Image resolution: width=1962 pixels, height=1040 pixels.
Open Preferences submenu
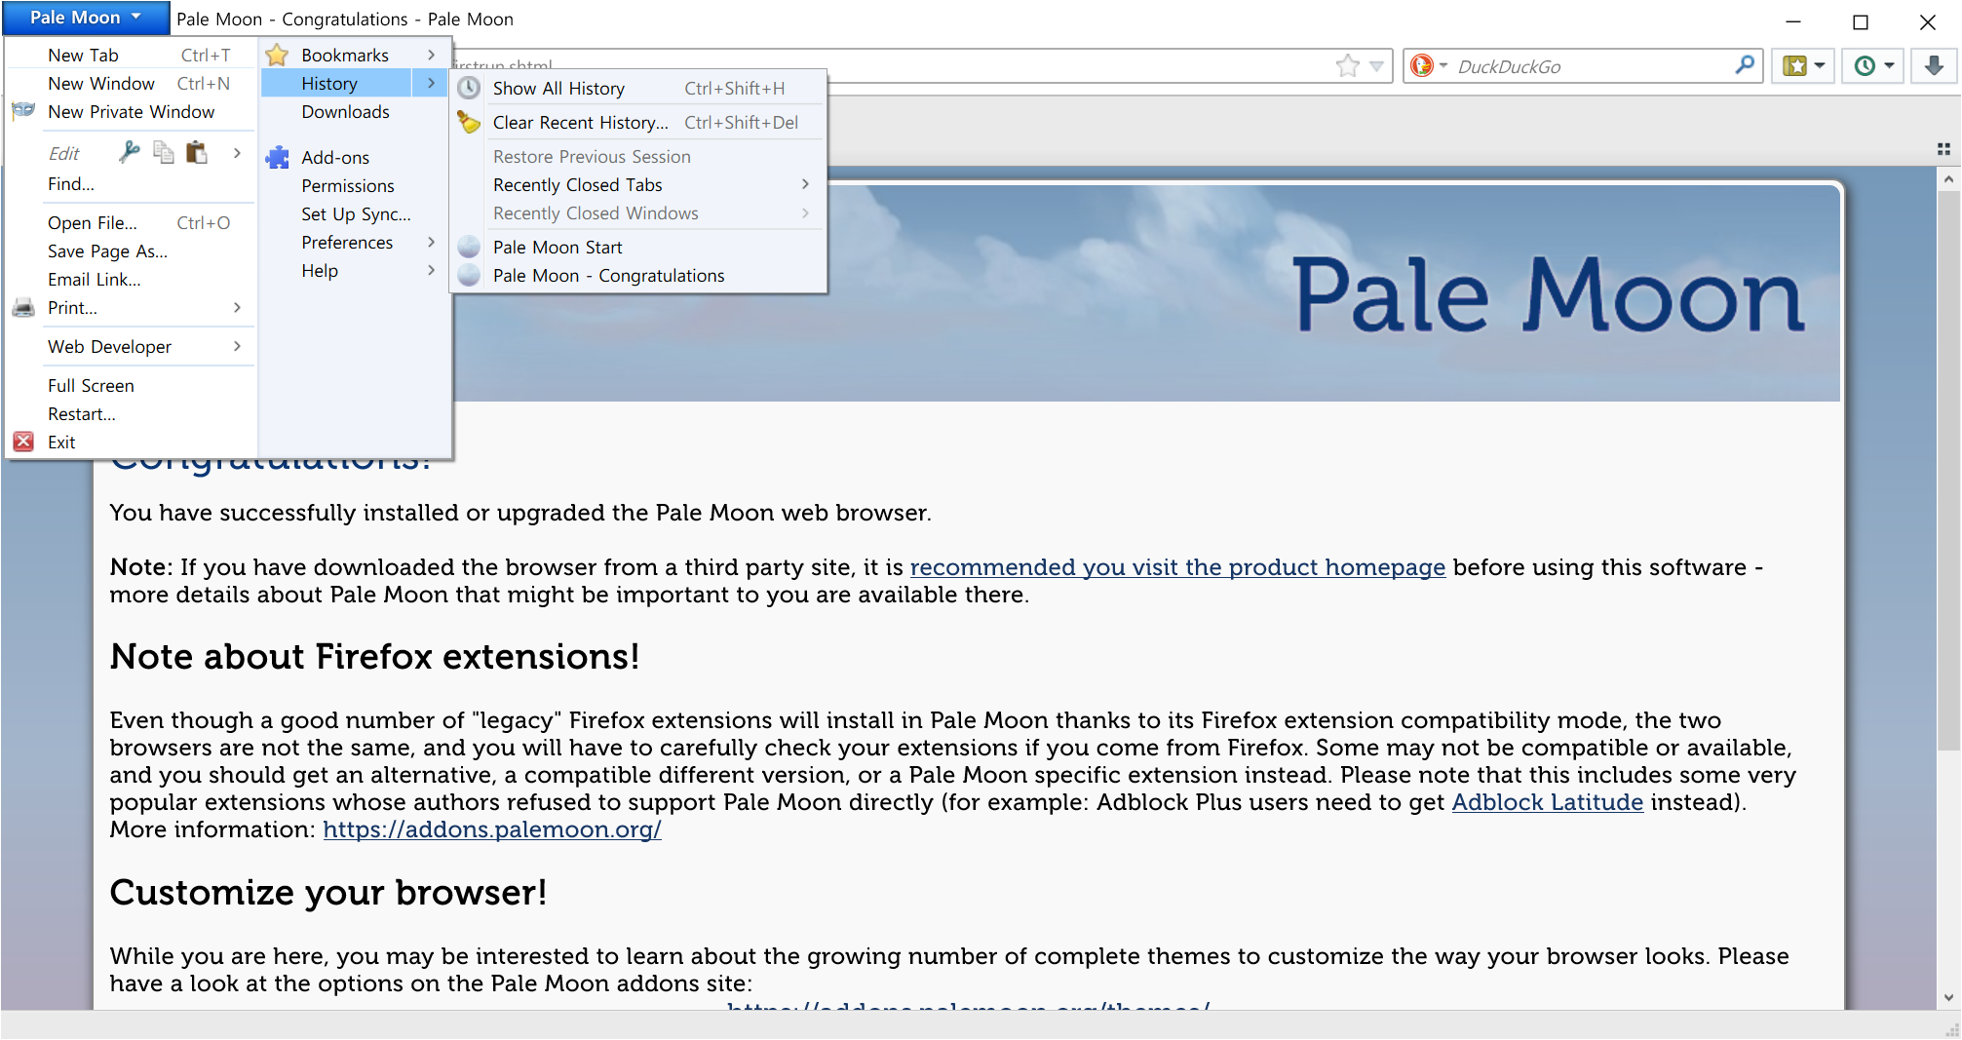(354, 243)
